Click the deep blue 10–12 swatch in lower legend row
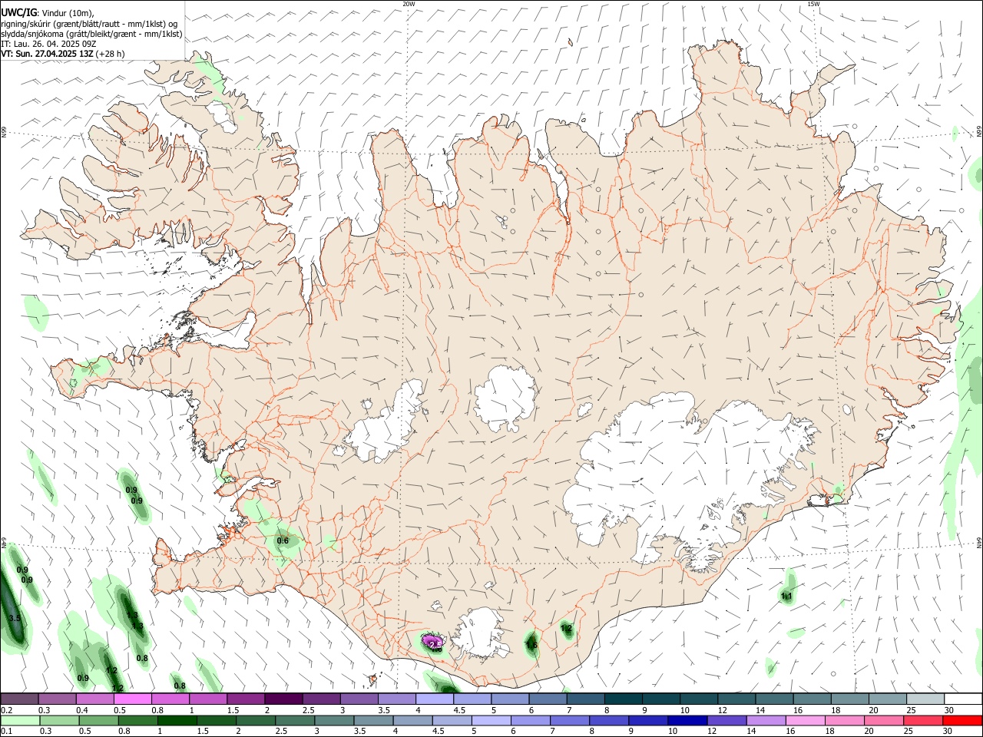The width and height of the screenshot is (983, 737). (x=688, y=721)
